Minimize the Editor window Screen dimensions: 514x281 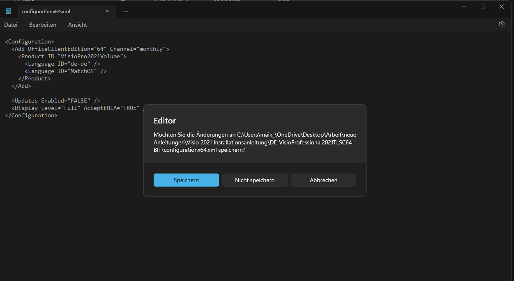(x=464, y=7)
